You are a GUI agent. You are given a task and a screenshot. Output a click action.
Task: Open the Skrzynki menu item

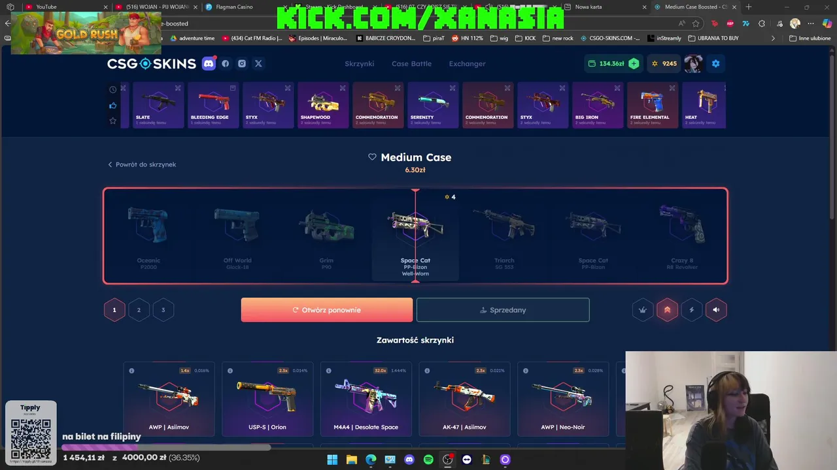[359, 63]
